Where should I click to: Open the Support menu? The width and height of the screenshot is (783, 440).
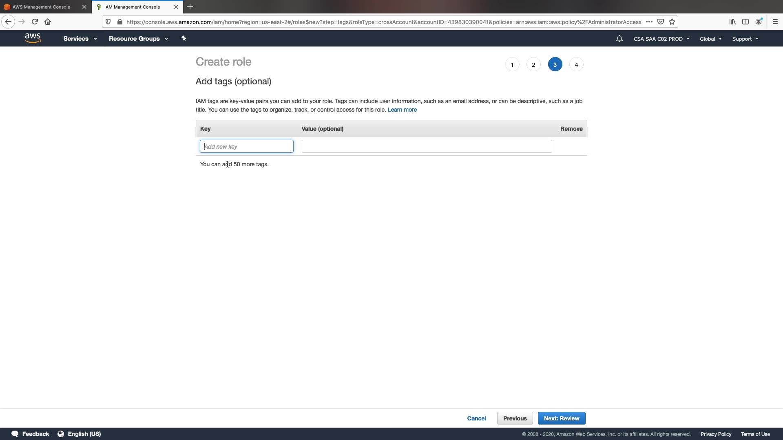click(745, 39)
